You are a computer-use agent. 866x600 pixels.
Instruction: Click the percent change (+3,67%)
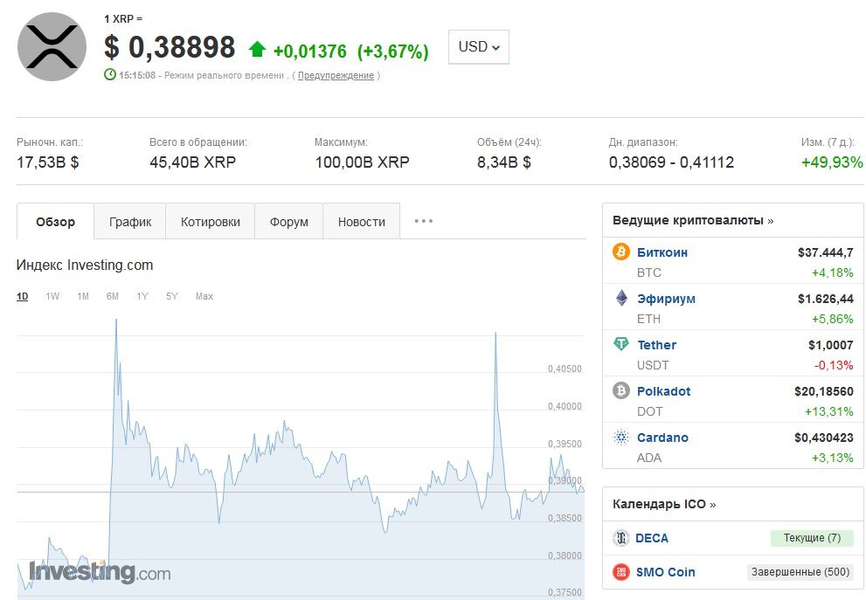pyautogui.click(x=392, y=52)
